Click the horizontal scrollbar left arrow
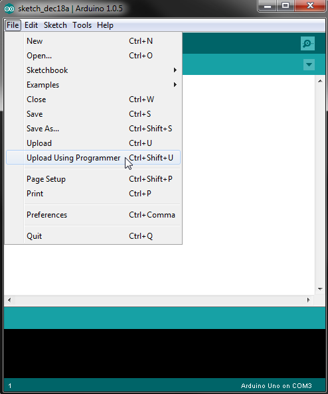This screenshot has width=328, height=394. tap(9, 300)
